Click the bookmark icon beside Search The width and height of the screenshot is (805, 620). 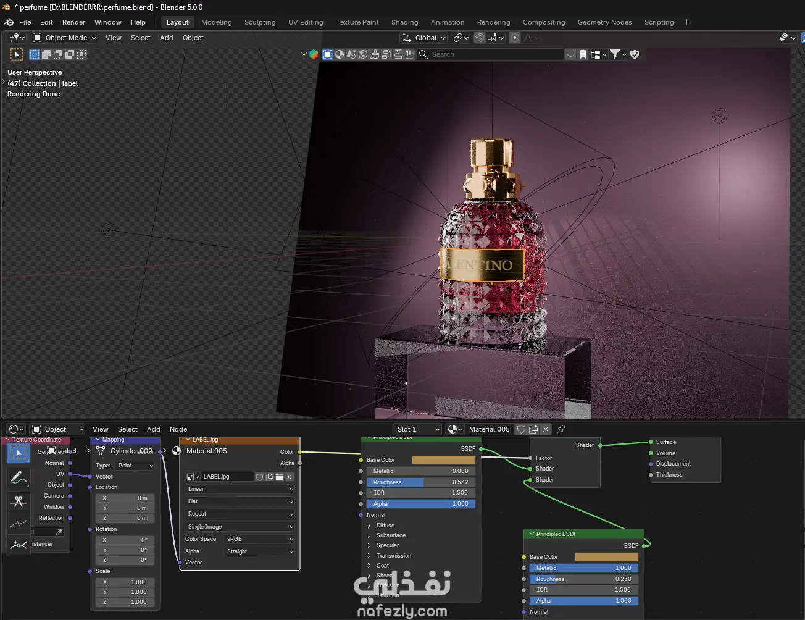click(583, 54)
